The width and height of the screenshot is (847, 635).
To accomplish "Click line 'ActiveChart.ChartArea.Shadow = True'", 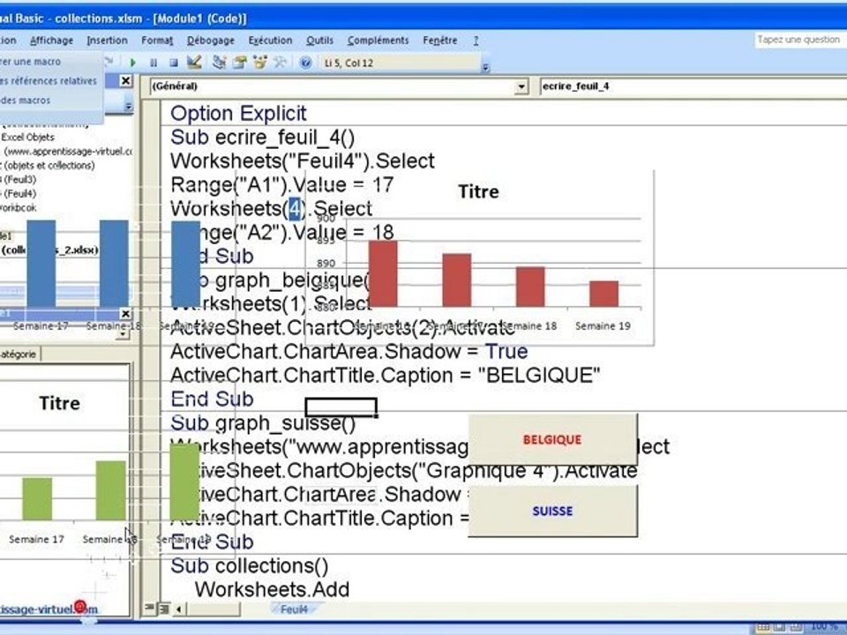I will [x=349, y=352].
